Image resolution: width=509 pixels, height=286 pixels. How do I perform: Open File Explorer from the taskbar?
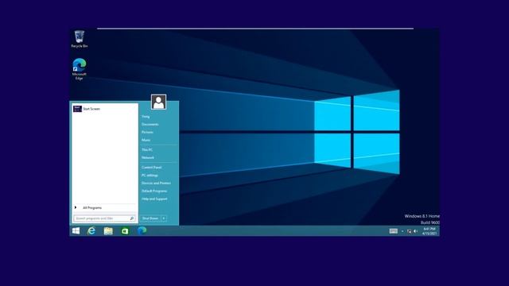pos(108,231)
